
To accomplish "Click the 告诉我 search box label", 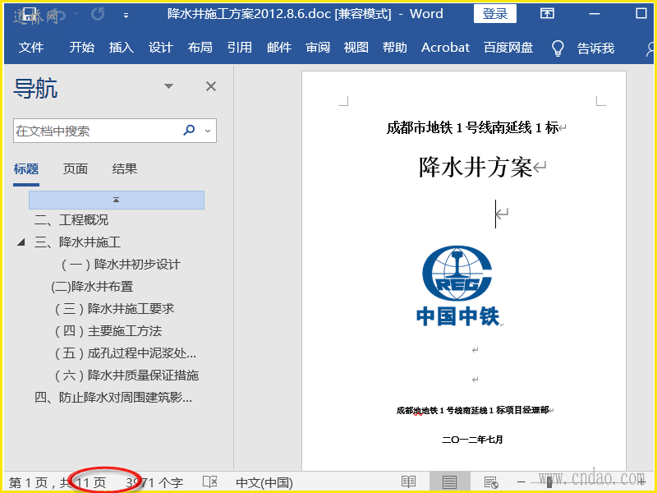I will [x=595, y=48].
